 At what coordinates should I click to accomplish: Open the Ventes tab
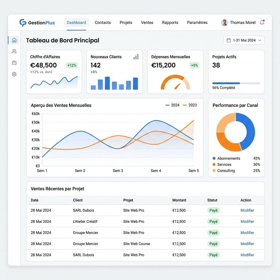(x=147, y=22)
